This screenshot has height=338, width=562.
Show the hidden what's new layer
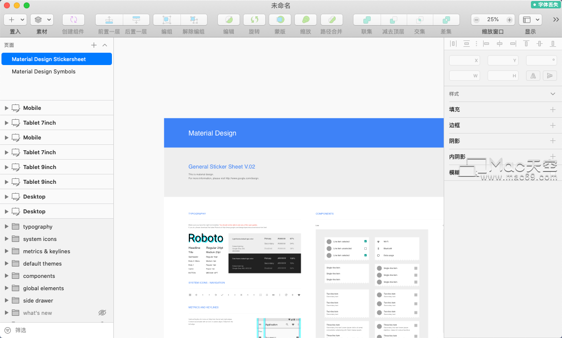tap(102, 312)
